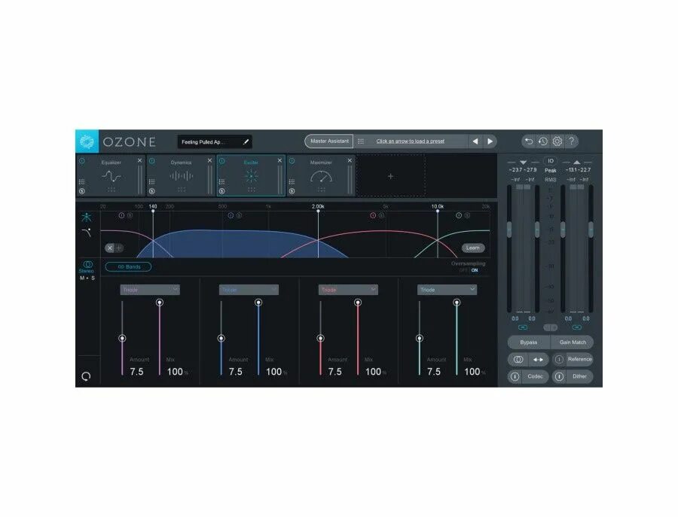Open second band Triode dropdown
The width and height of the screenshot is (678, 517).
click(249, 290)
